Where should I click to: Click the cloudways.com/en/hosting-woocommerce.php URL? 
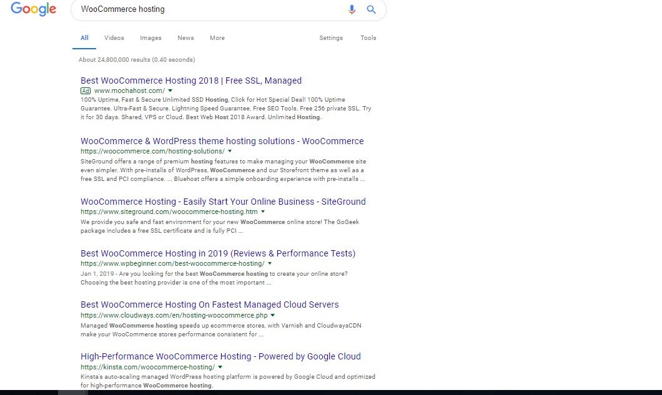(x=174, y=315)
